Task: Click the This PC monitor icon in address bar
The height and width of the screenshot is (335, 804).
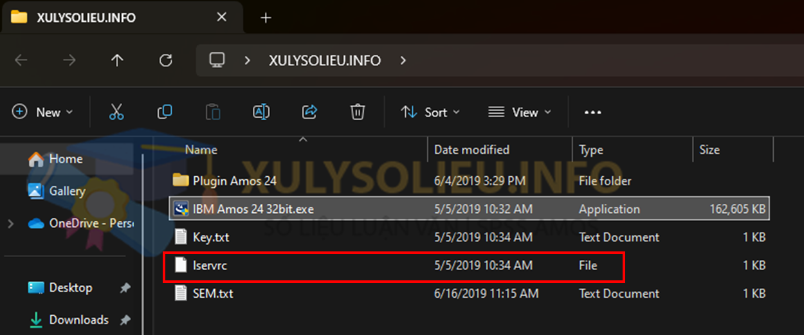Action: [x=217, y=60]
